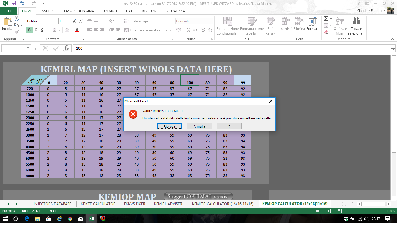
Task: Click the vertical scrollbar down arrow
Action: tap(394, 198)
